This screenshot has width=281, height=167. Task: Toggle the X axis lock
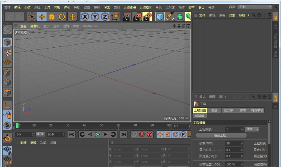coord(85,17)
